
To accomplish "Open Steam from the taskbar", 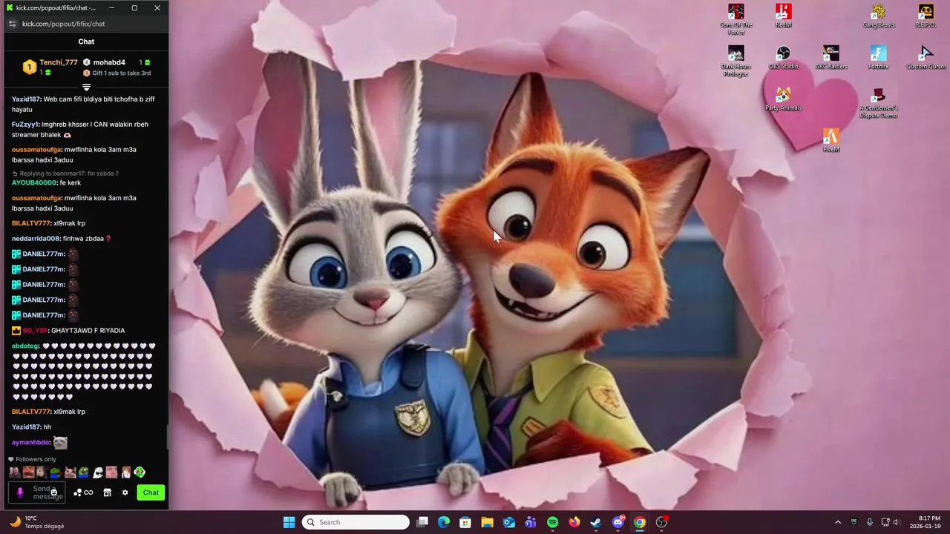I will [595, 522].
